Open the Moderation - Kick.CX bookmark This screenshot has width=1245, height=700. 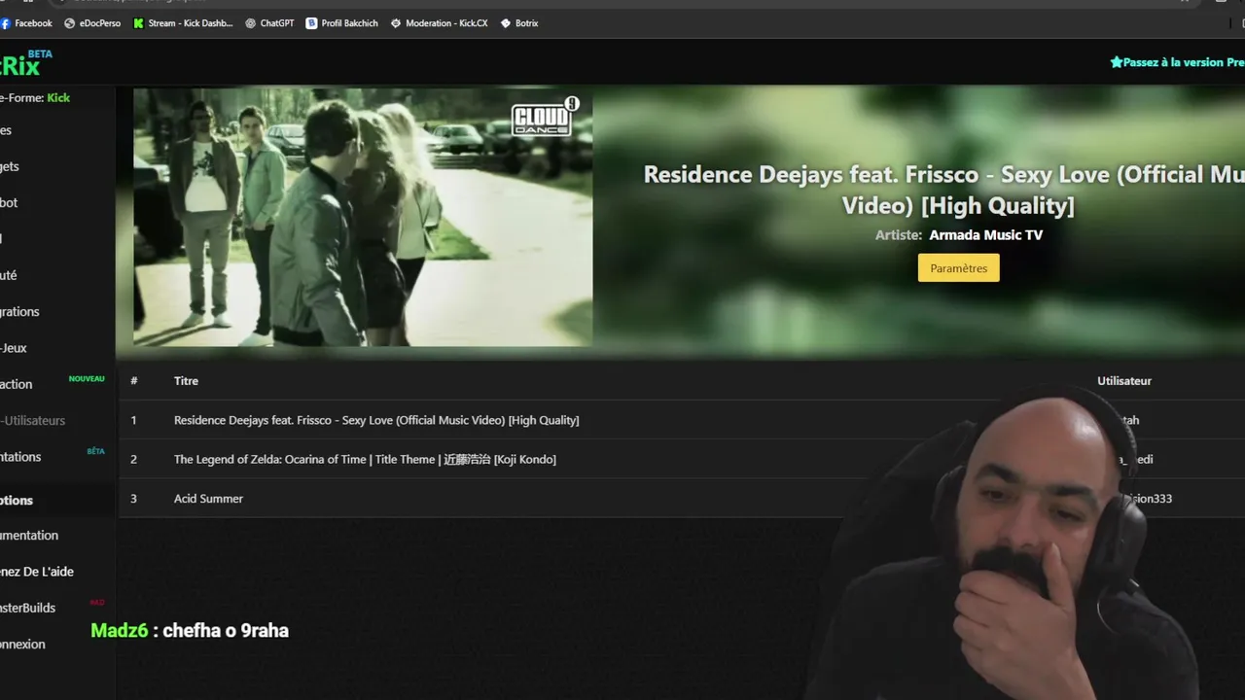pyautogui.click(x=439, y=23)
